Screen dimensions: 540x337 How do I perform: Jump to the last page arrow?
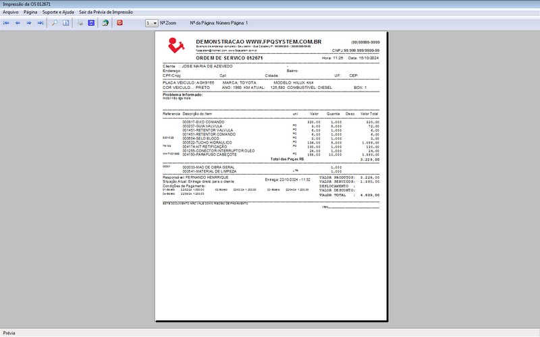(x=40, y=23)
